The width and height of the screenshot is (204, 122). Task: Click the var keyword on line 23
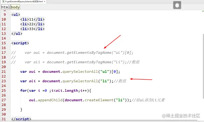(23, 81)
